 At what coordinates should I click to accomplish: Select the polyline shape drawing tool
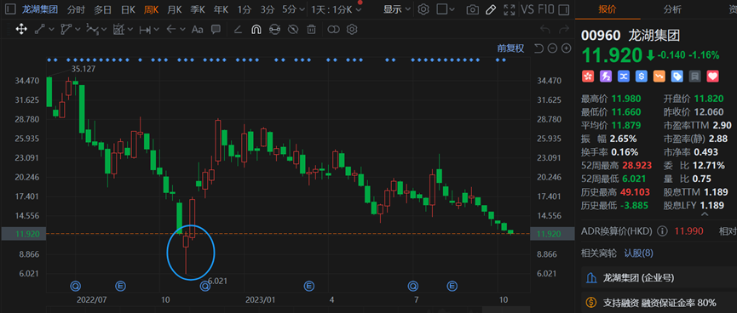[66, 30]
